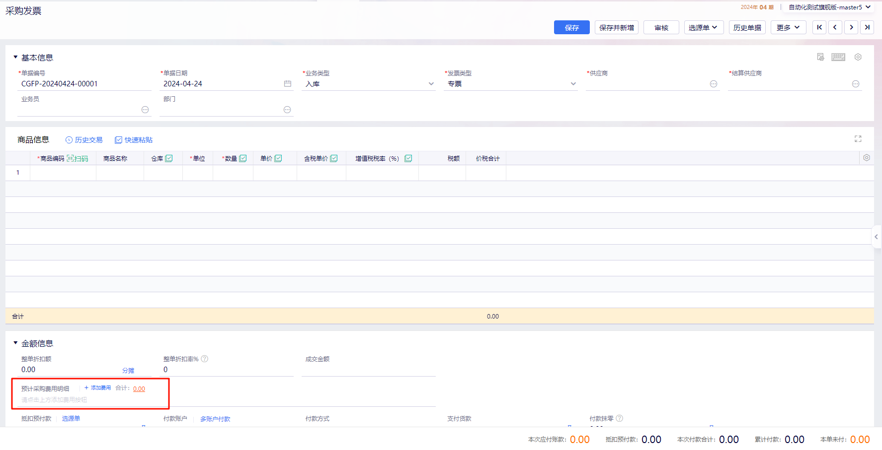Click first row 商品编码 cell
The width and height of the screenshot is (882, 450).
[x=63, y=173]
